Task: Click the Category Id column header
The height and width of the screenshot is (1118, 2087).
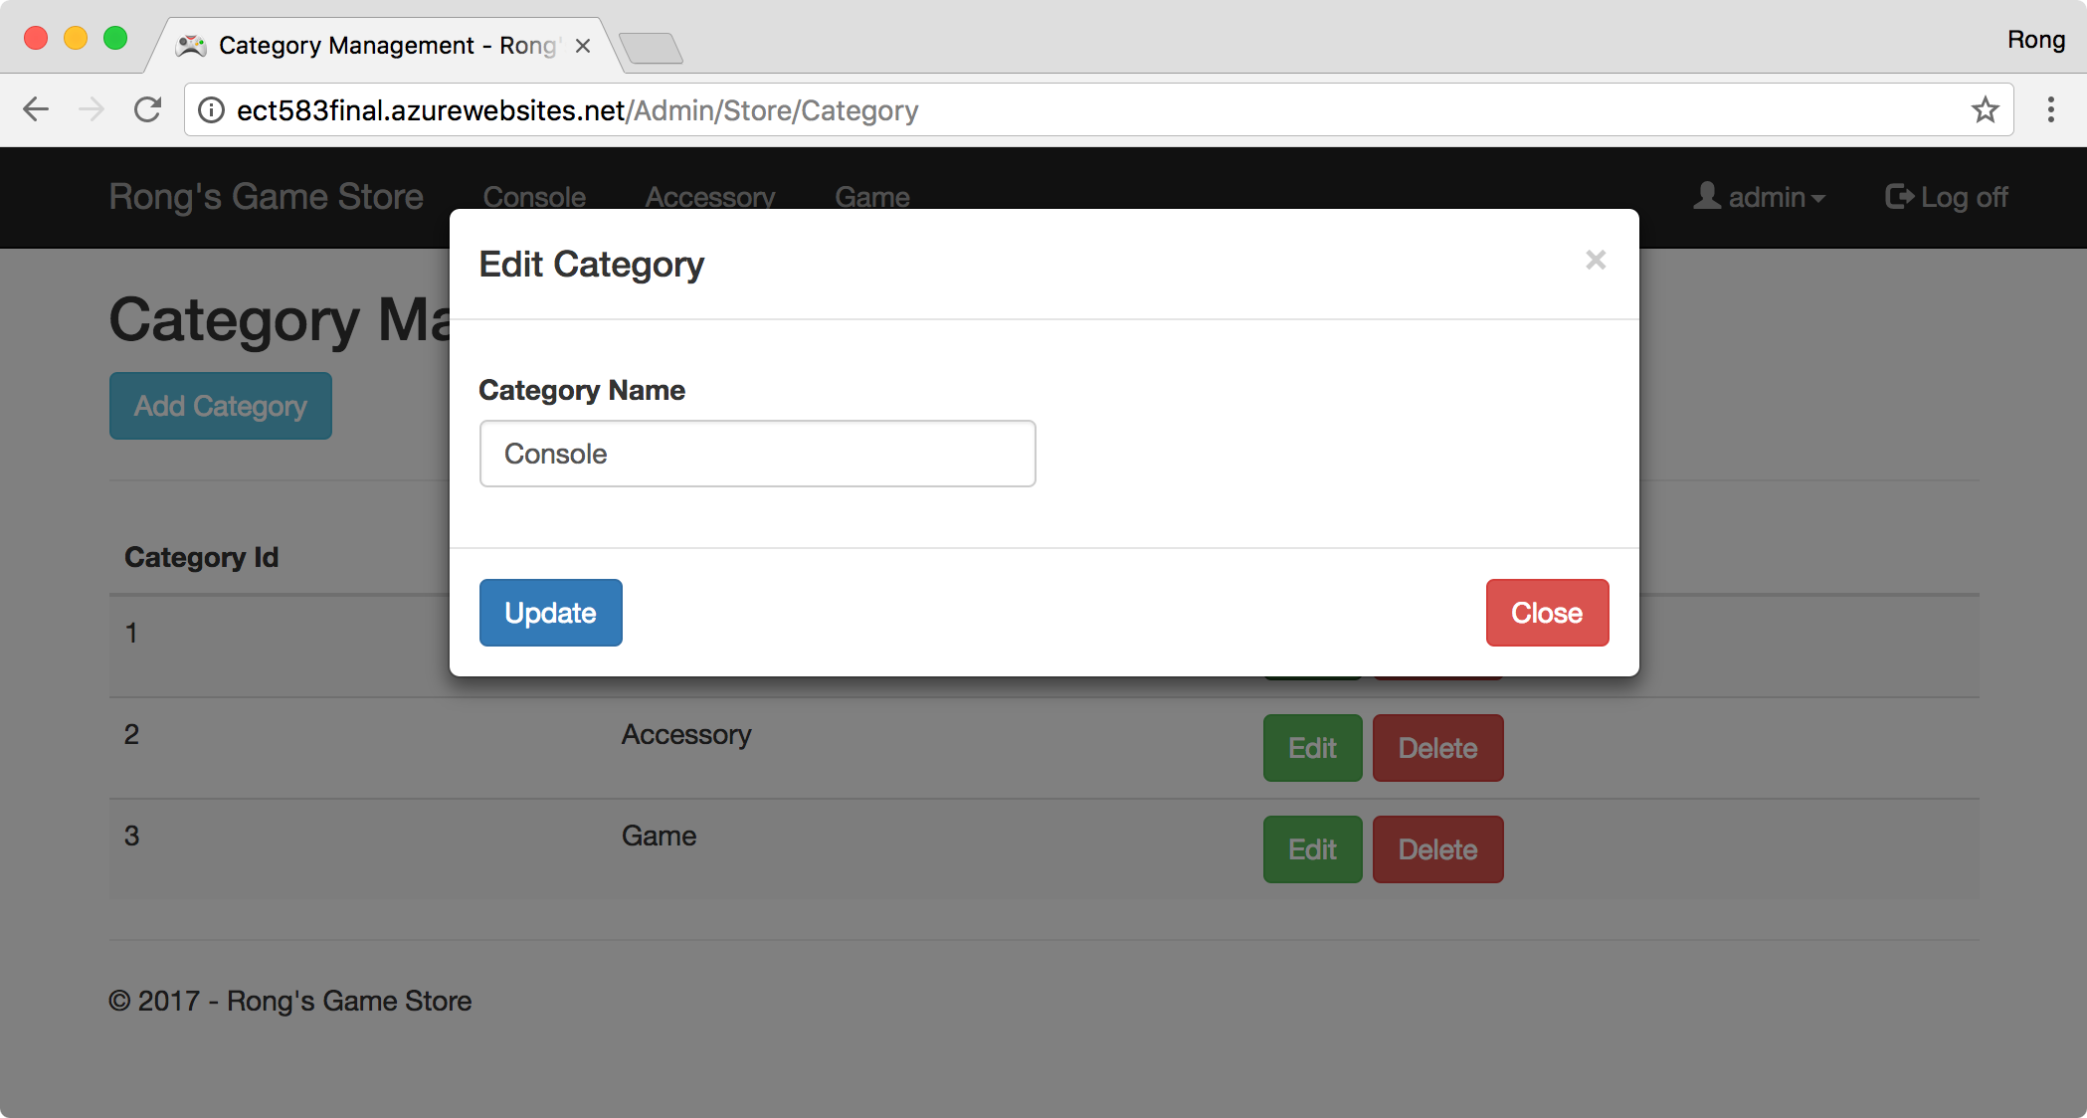Action: point(201,557)
